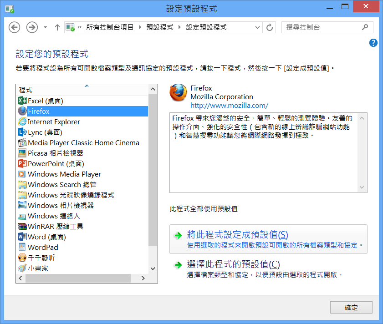383x324 pixels.
Task: Click description box scroll down arrow
Action: (x=362, y=187)
